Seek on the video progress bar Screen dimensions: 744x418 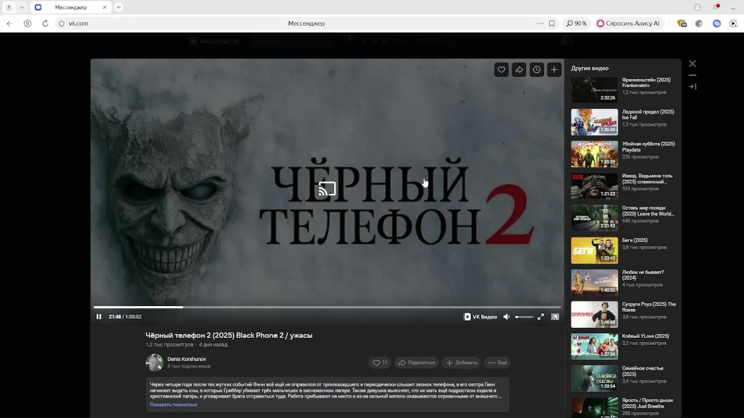click(327, 307)
